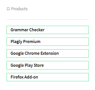95x90 pixels.
Task: Open the Google Chrome Extension link
Action: coord(48,53)
